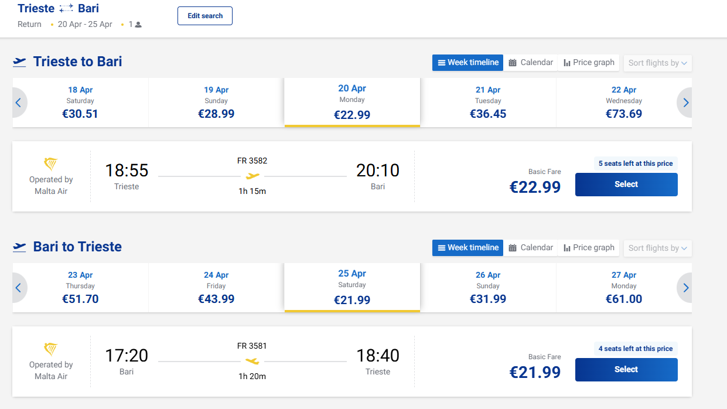This screenshot has width=727, height=409.
Task: Click next dates arrow for Trieste to Bari
Action: pos(685,103)
